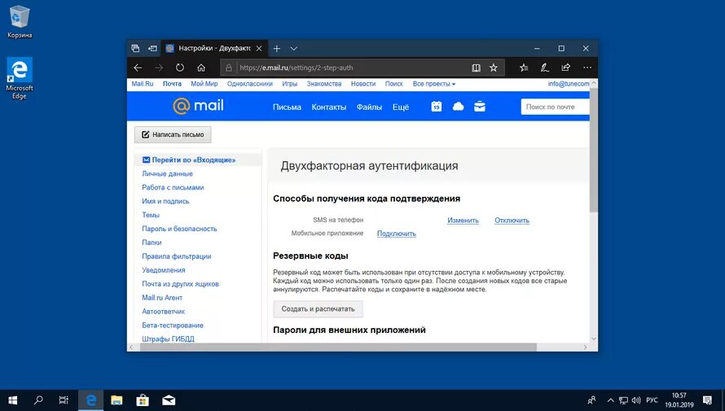Click the Создать и распечатать button

tap(319, 309)
